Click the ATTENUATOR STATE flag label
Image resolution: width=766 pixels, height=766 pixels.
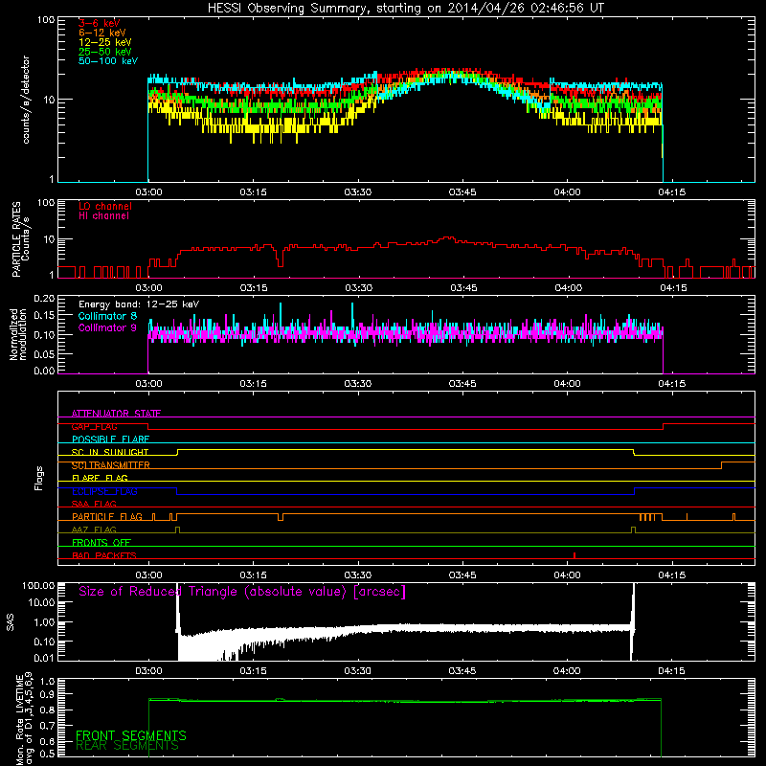tap(116, 414)
